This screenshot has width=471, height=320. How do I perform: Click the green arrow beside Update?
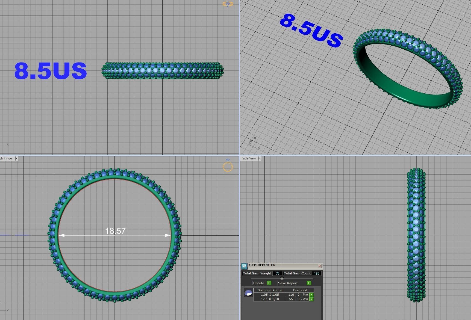click(x=269, y=283)
